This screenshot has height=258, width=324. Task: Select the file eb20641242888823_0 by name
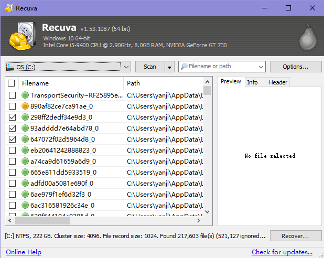coord(63,150)
